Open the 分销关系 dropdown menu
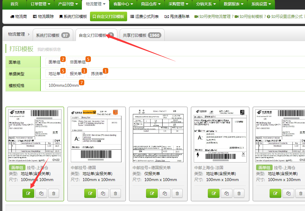 pyautogui.click(x=206, y=4)
